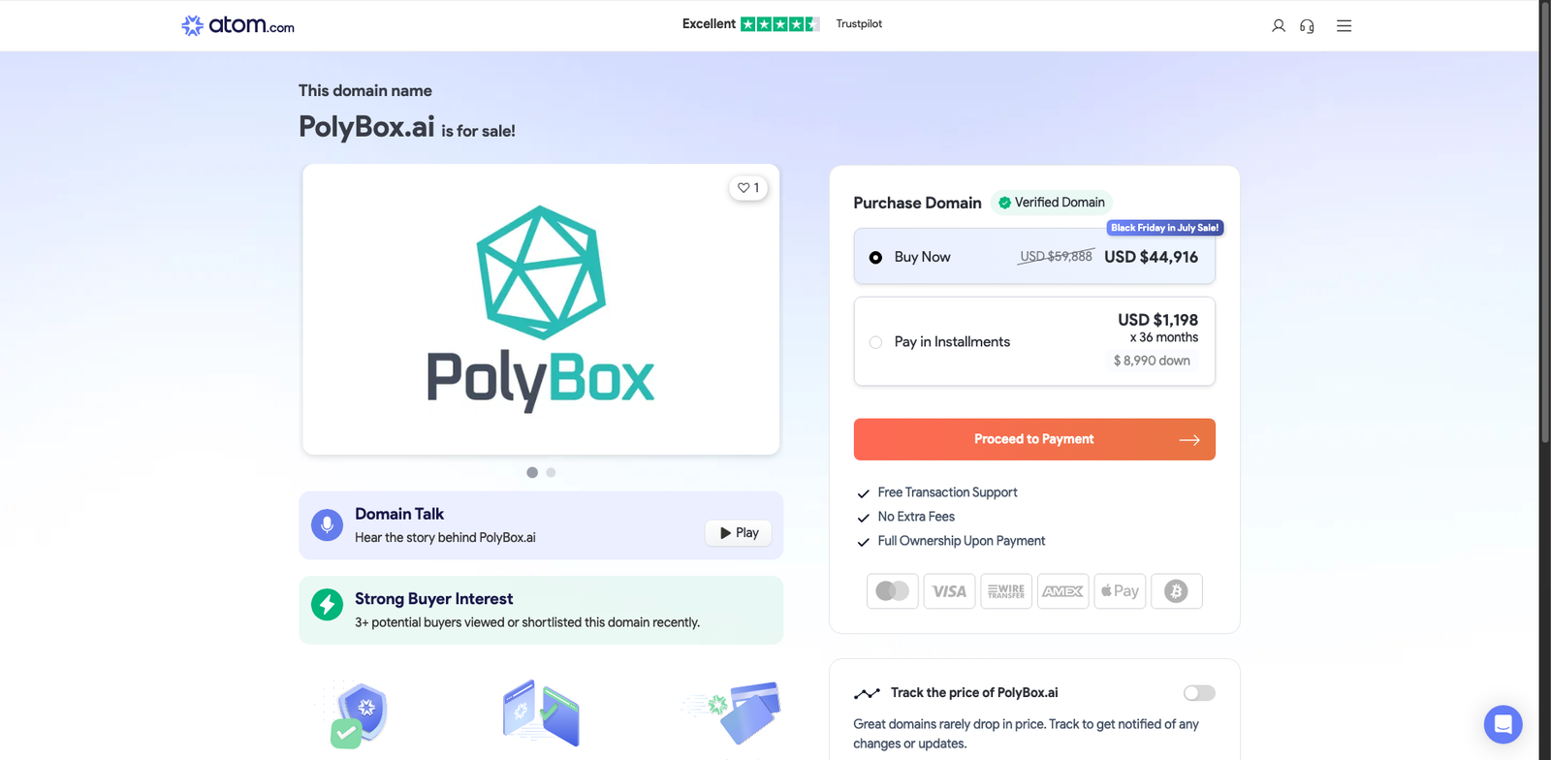Click the struck-through "USD $59,888" price

pyautogui.click(x=1056, y=257)
